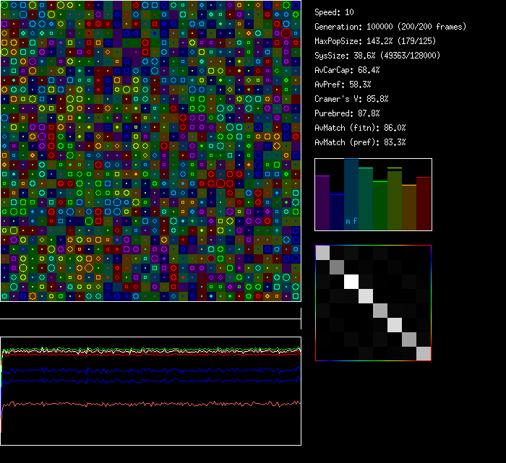Image resolution: width=506 pixels, height=463 pixels.
Task: Select the Generation counter text
Action: (390, 27)
